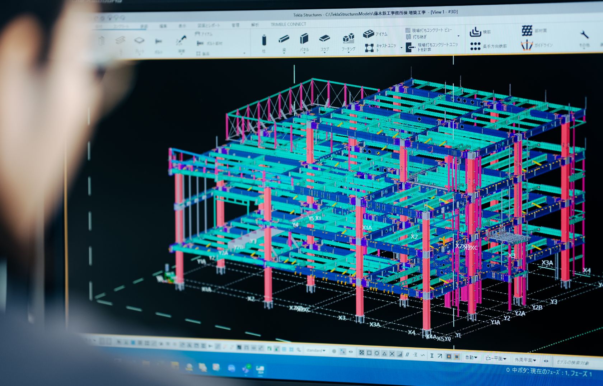This screenshot has width=603, height=386.
Task: Click the cast unit (キャストユニット) button
Action: tap(369, 48)
